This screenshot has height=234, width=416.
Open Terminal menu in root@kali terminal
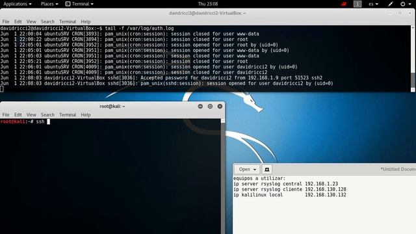click(x=68, y=114)
